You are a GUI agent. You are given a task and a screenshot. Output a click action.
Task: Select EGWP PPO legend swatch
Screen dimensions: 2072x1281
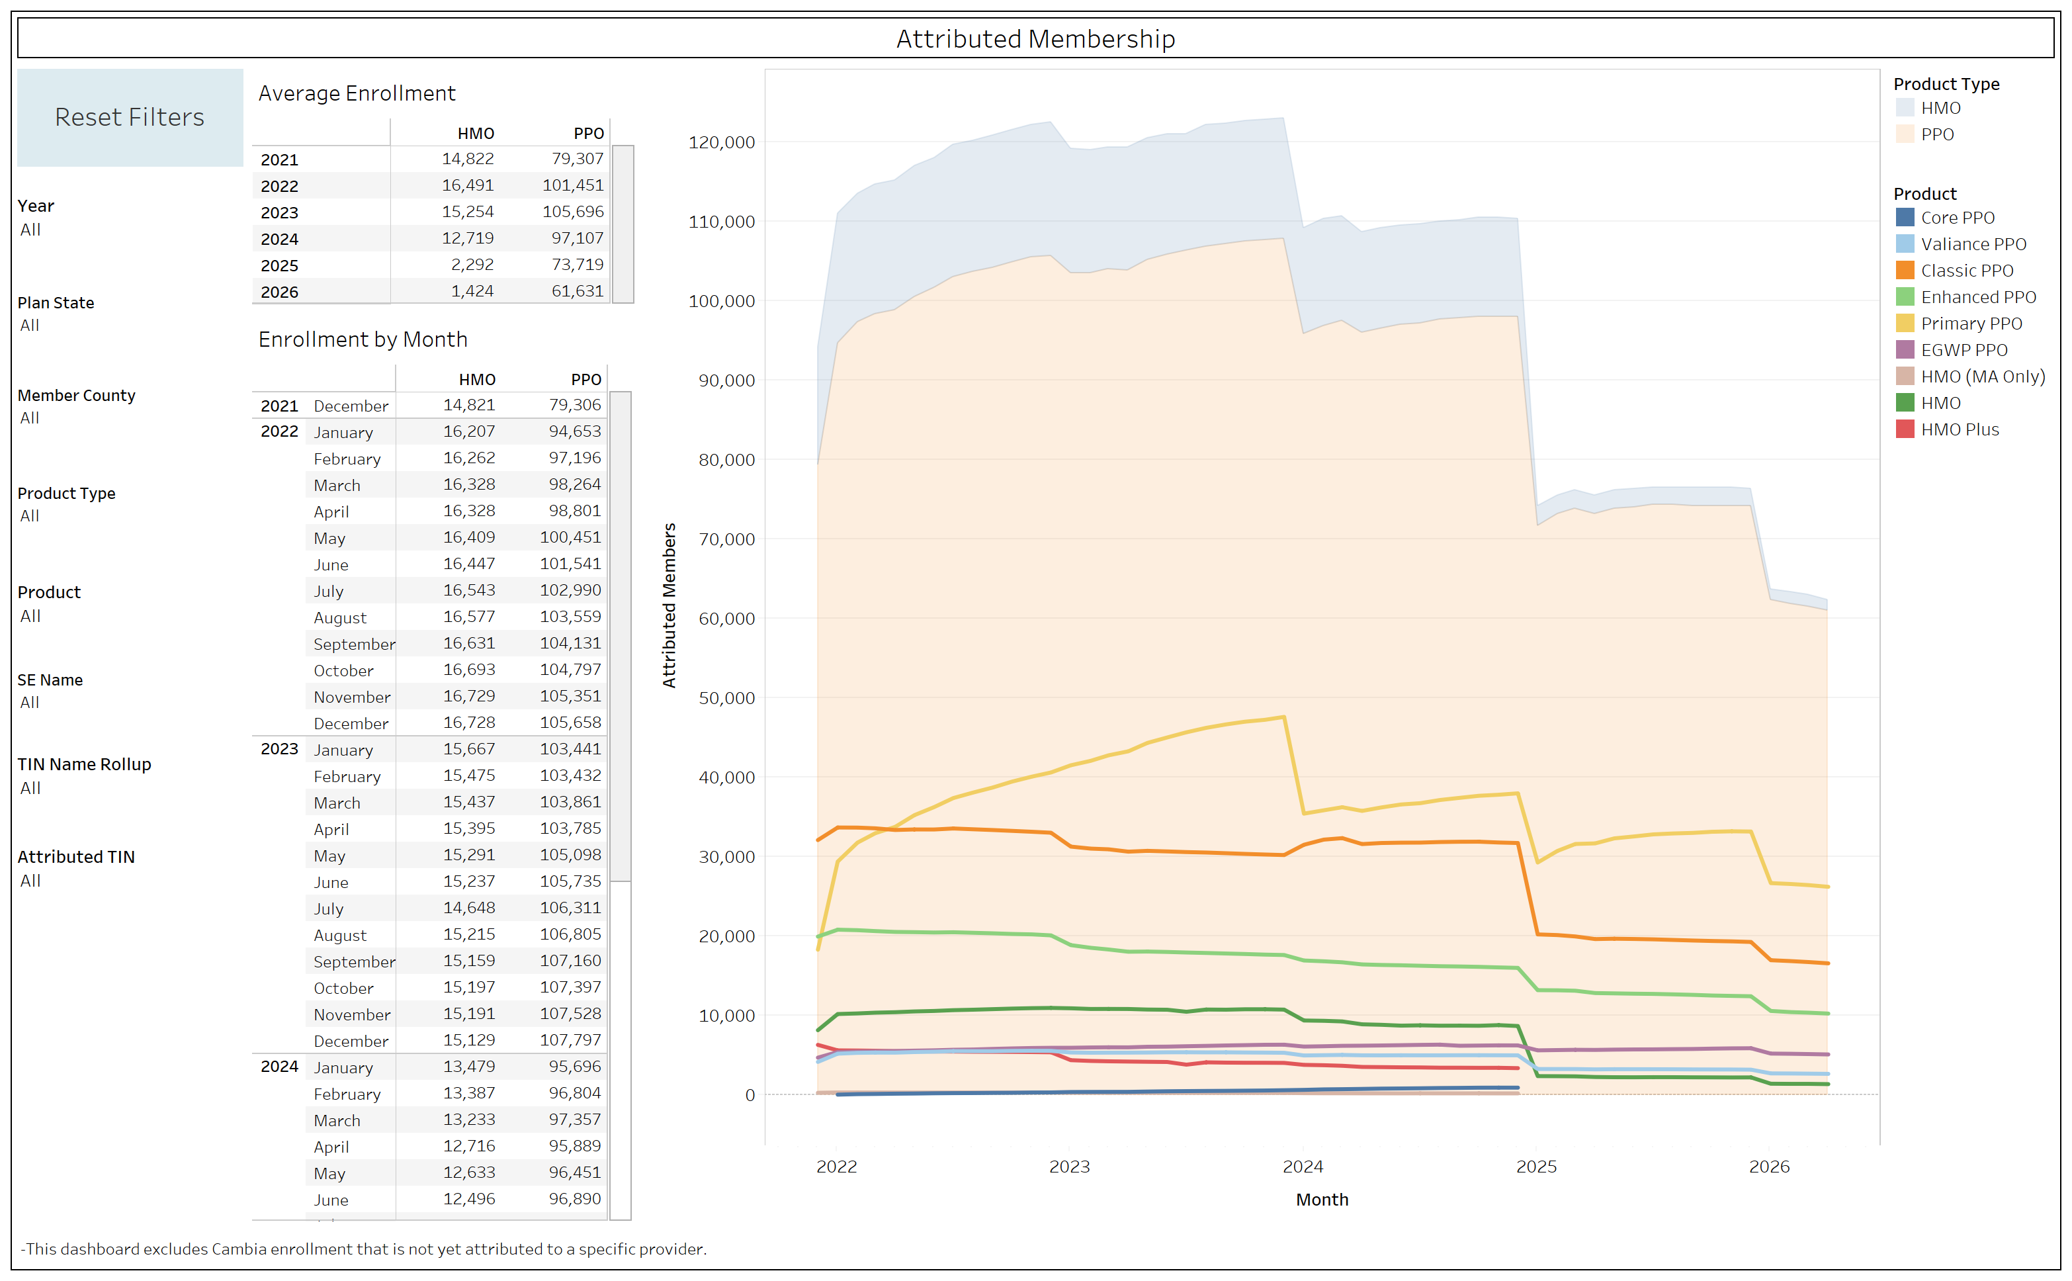pyautogui.click(x=1904, y=350)
